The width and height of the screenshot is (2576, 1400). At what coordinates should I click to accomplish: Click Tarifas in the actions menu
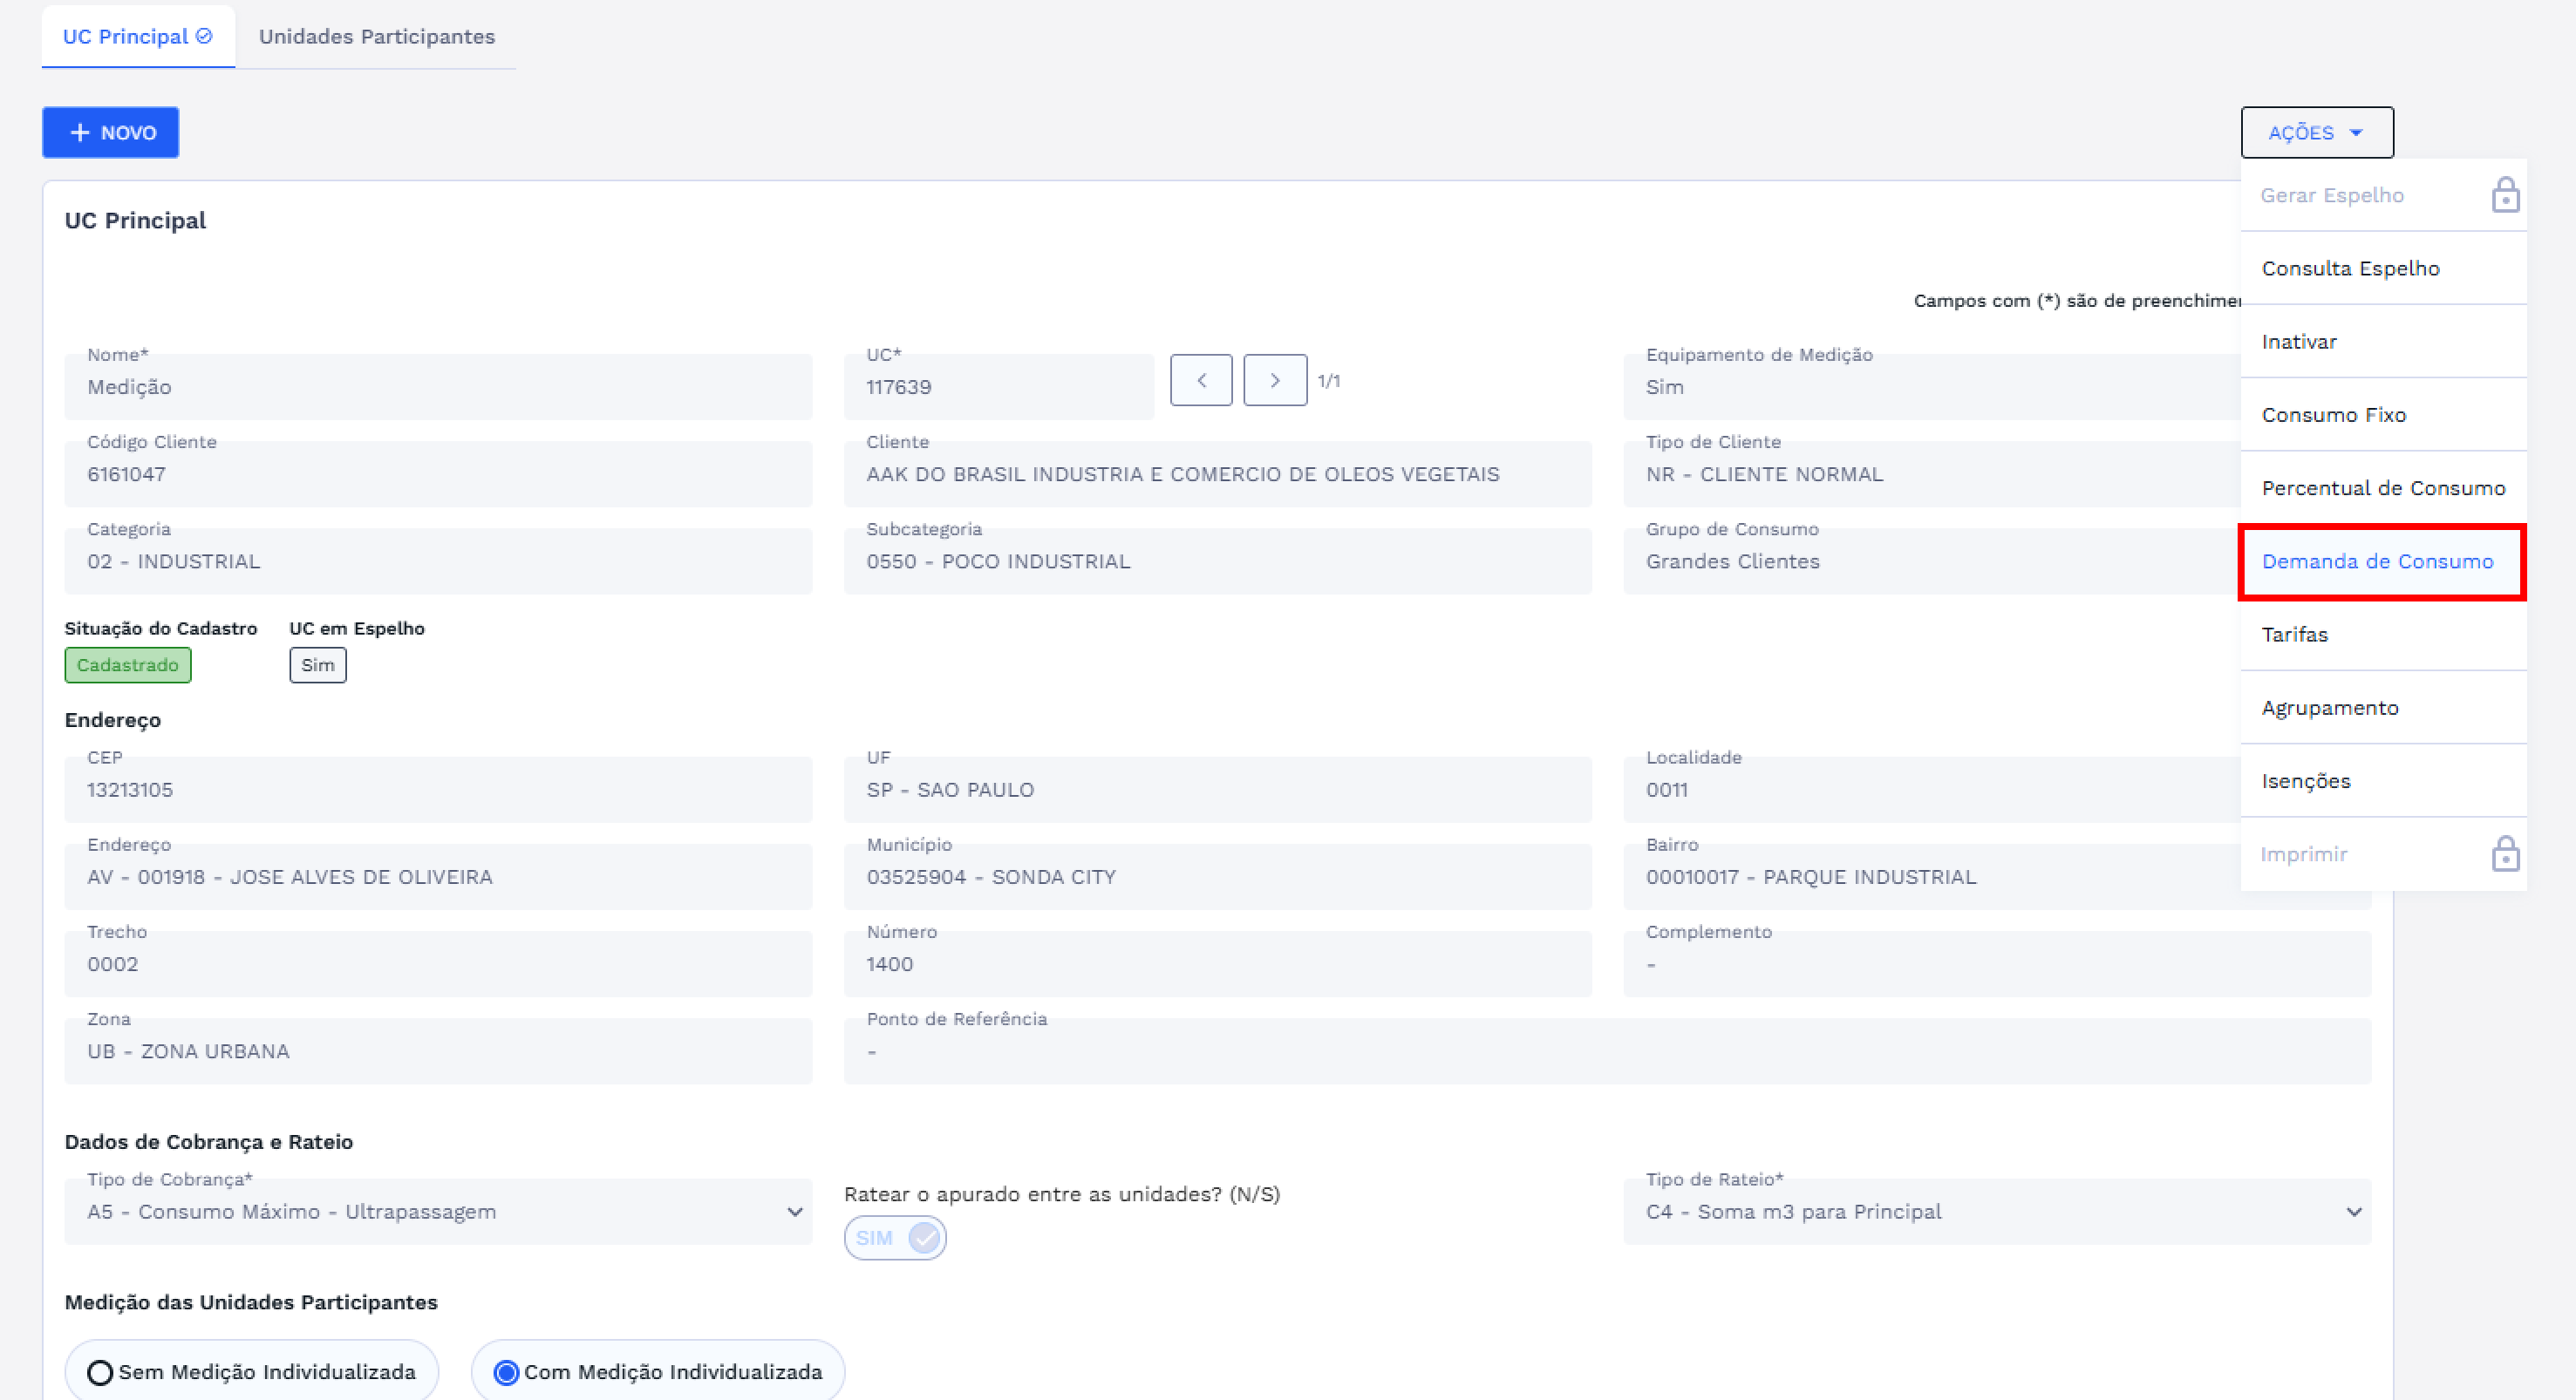coord(2294,635)
